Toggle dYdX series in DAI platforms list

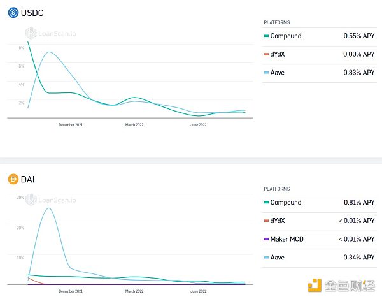point(278,221)
